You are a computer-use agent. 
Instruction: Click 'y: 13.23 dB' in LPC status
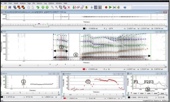point(160,97)
